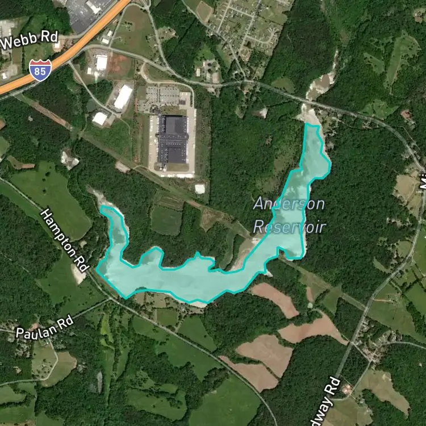
Task: Click the long white-roofed building near I-85
Action: click(x=123, y=97)
